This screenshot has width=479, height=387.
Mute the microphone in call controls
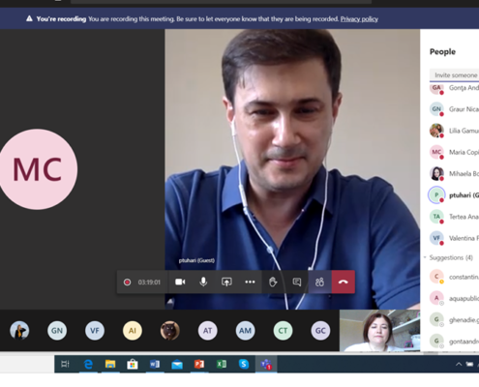point(203,283)
